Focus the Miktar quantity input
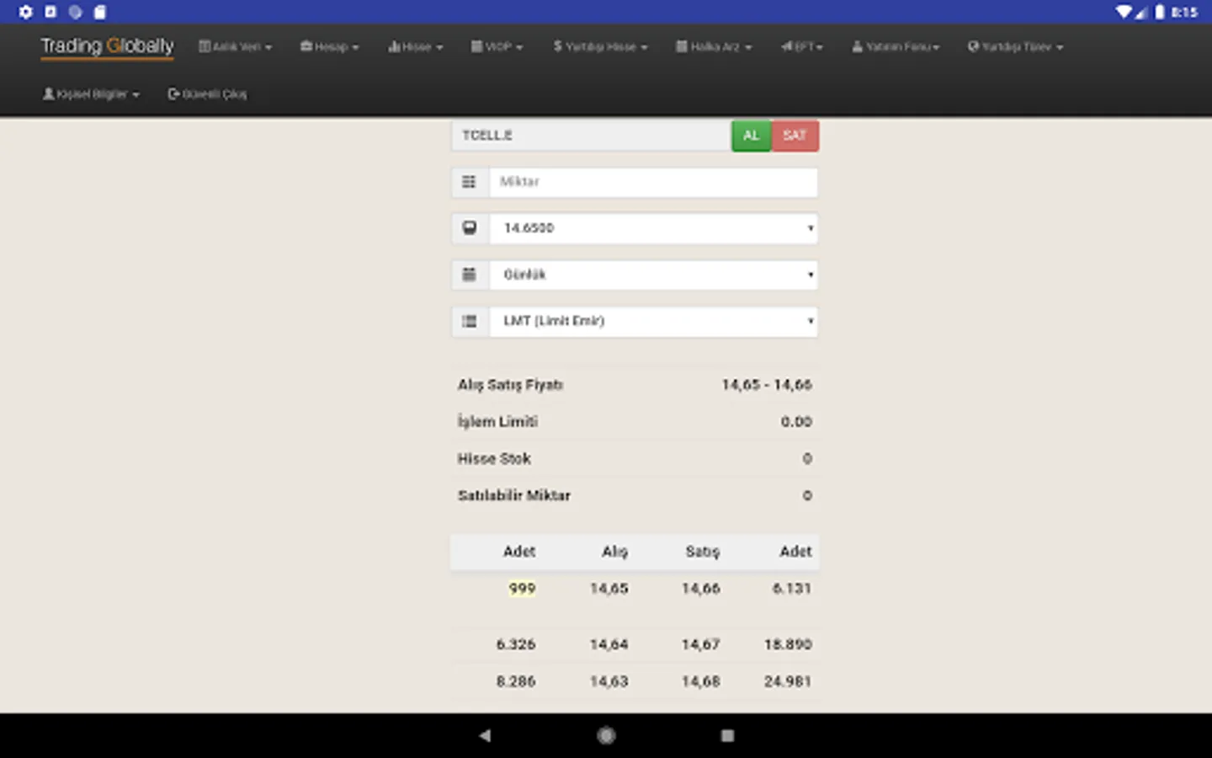Screen dimensions: 1212x758 pos(653,182)
